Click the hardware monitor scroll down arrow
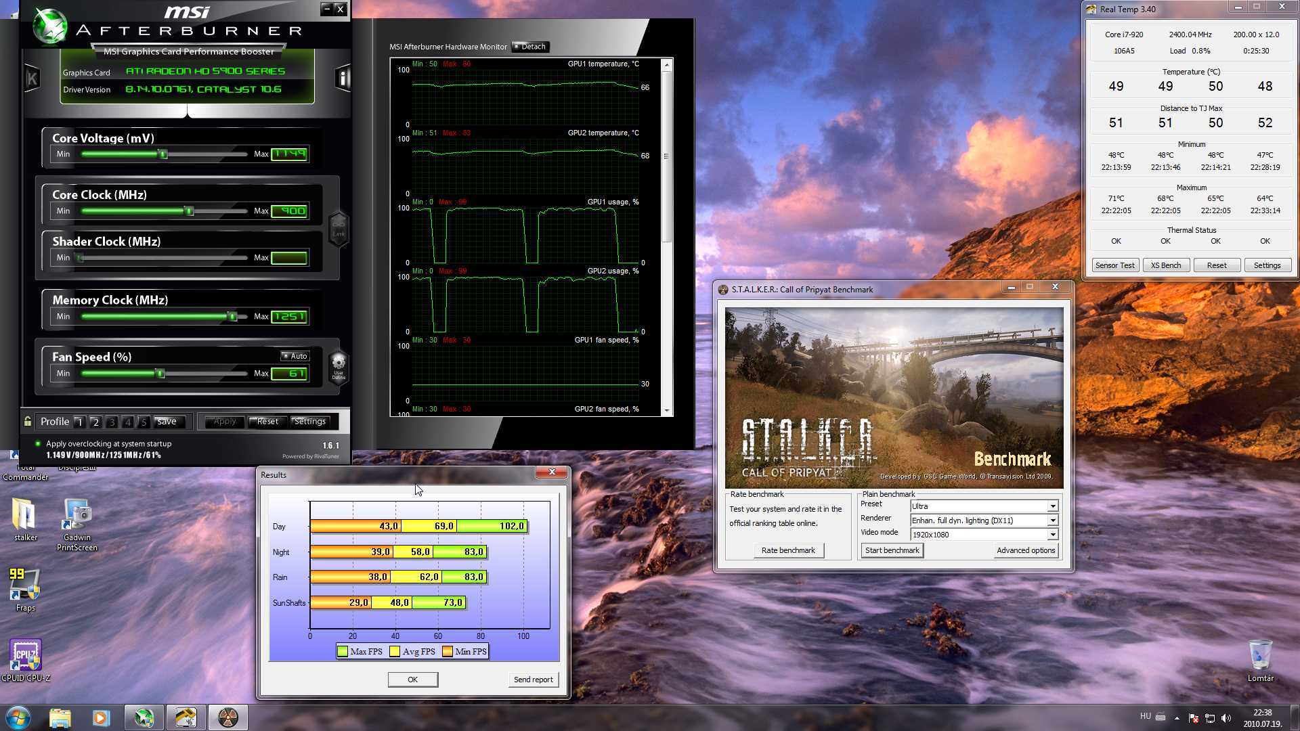1300x731 pixels. (x=667, y=411)
